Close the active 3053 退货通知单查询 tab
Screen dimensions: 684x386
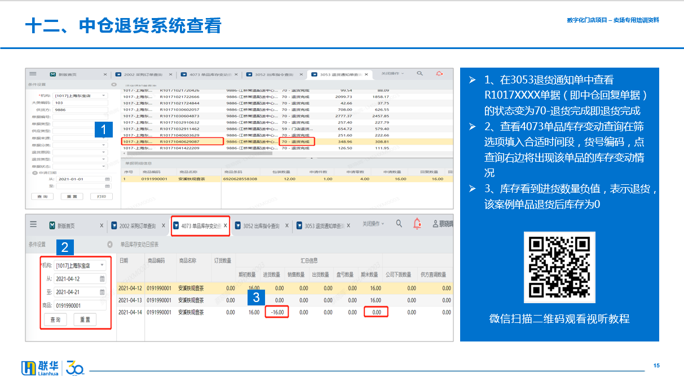tap(367, 74)
